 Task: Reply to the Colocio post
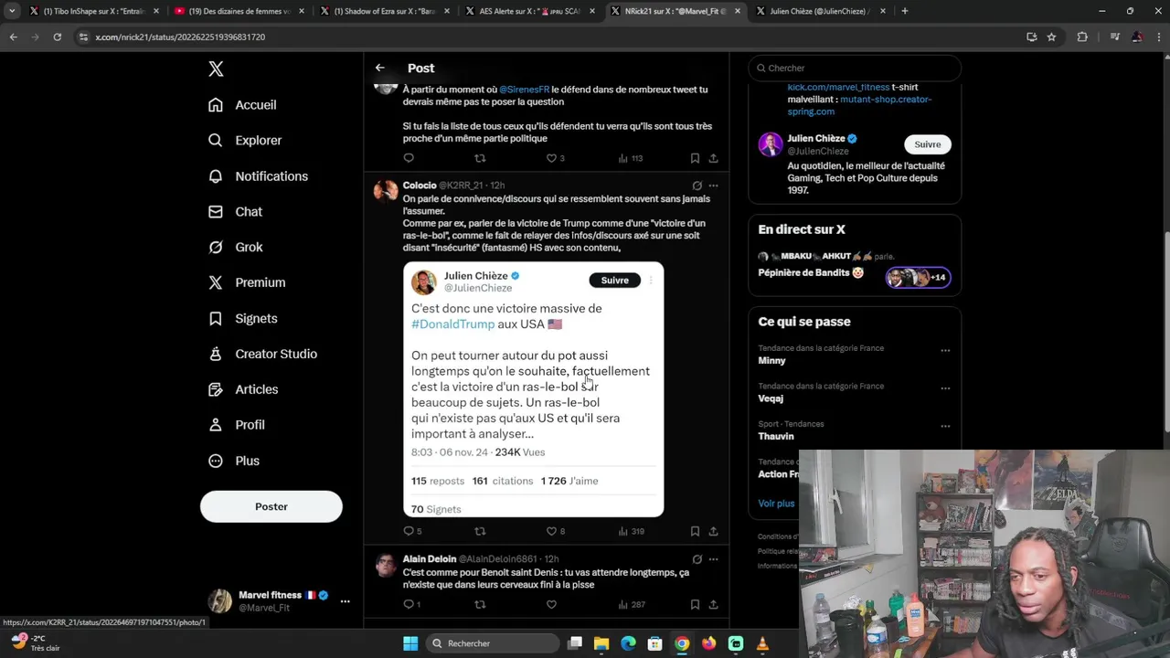409,531
